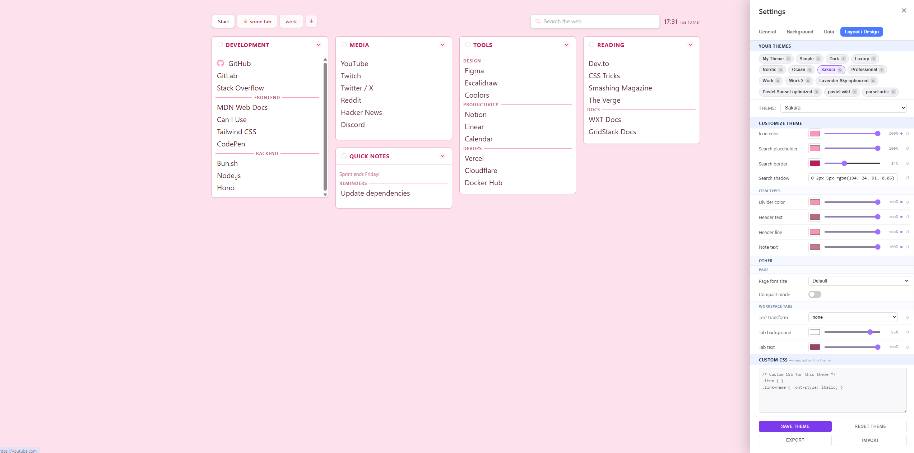Remove the Sakura theme chip

(840, 70)
